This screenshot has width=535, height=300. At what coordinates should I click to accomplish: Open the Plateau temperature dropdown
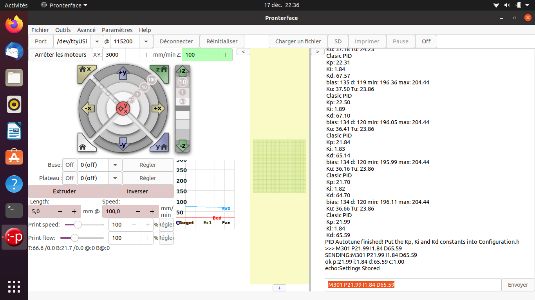click(115, 178)
